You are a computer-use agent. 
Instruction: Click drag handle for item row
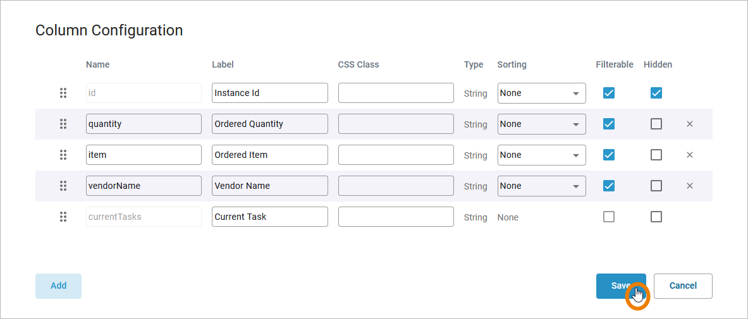63,155
